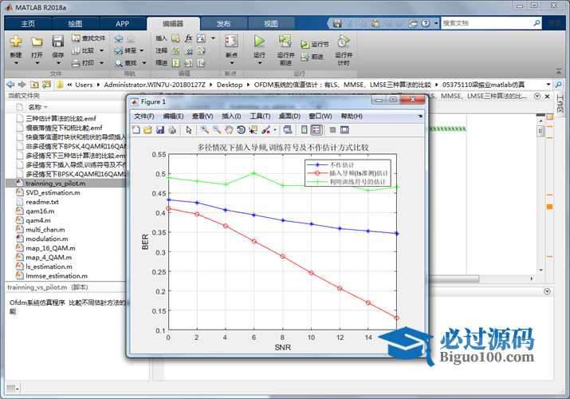570x399 pixels.
Task: Click the percent comment icon
Action: (x=176, y=50)
